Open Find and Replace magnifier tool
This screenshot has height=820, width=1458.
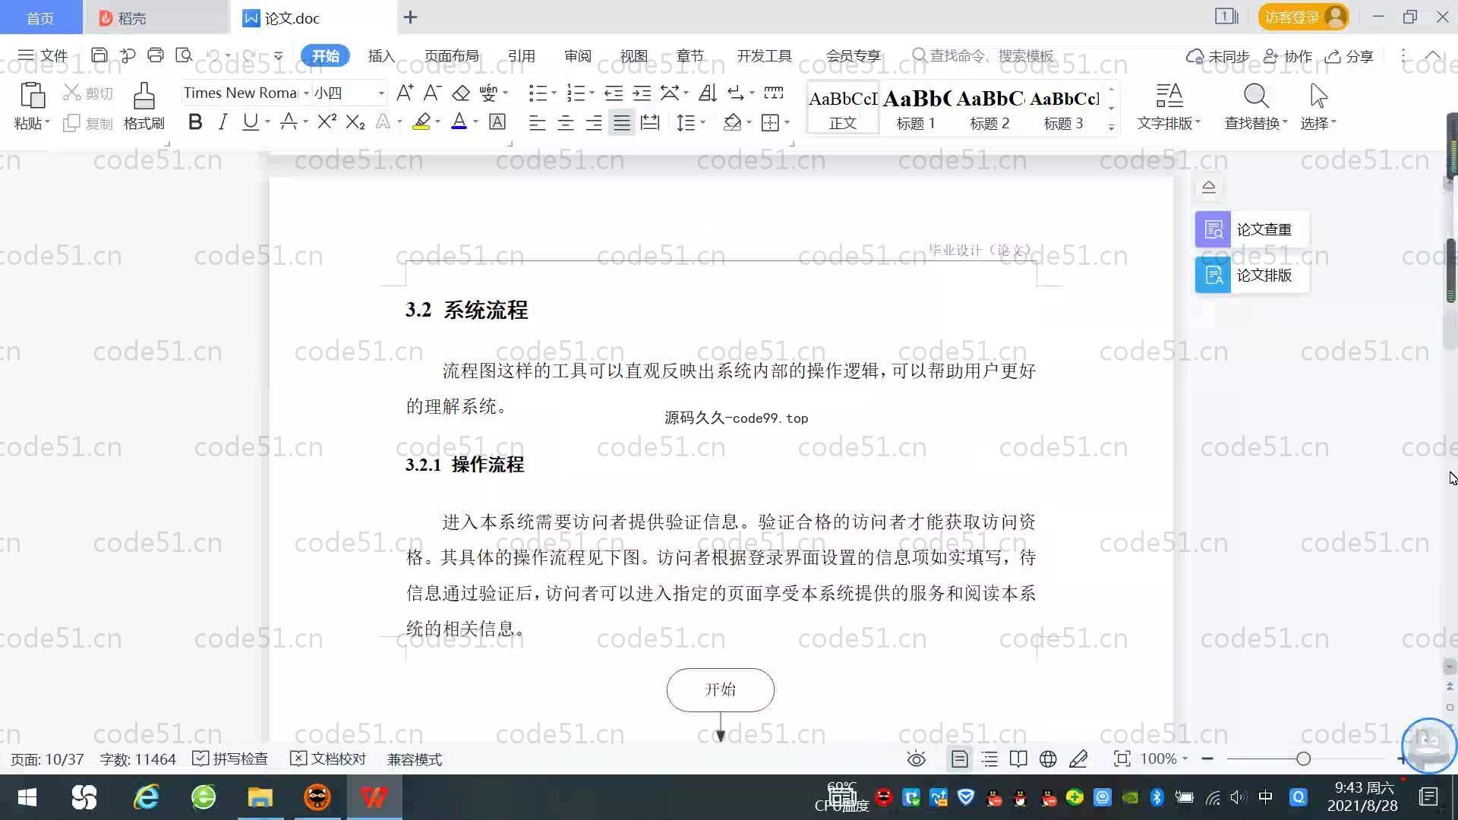tap(1255, 97)
